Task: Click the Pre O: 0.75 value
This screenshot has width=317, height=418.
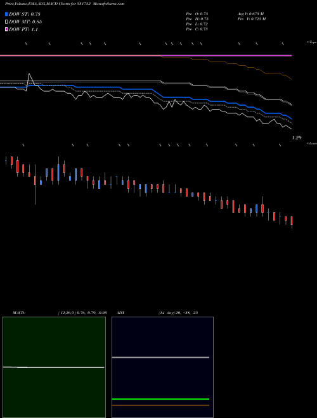Action: pos(197,14)
